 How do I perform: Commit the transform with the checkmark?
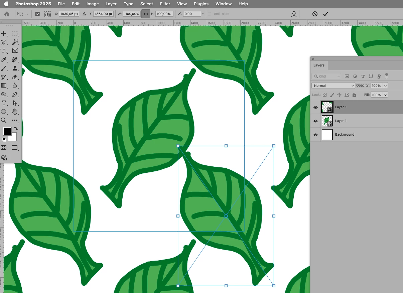pos(325,14)
